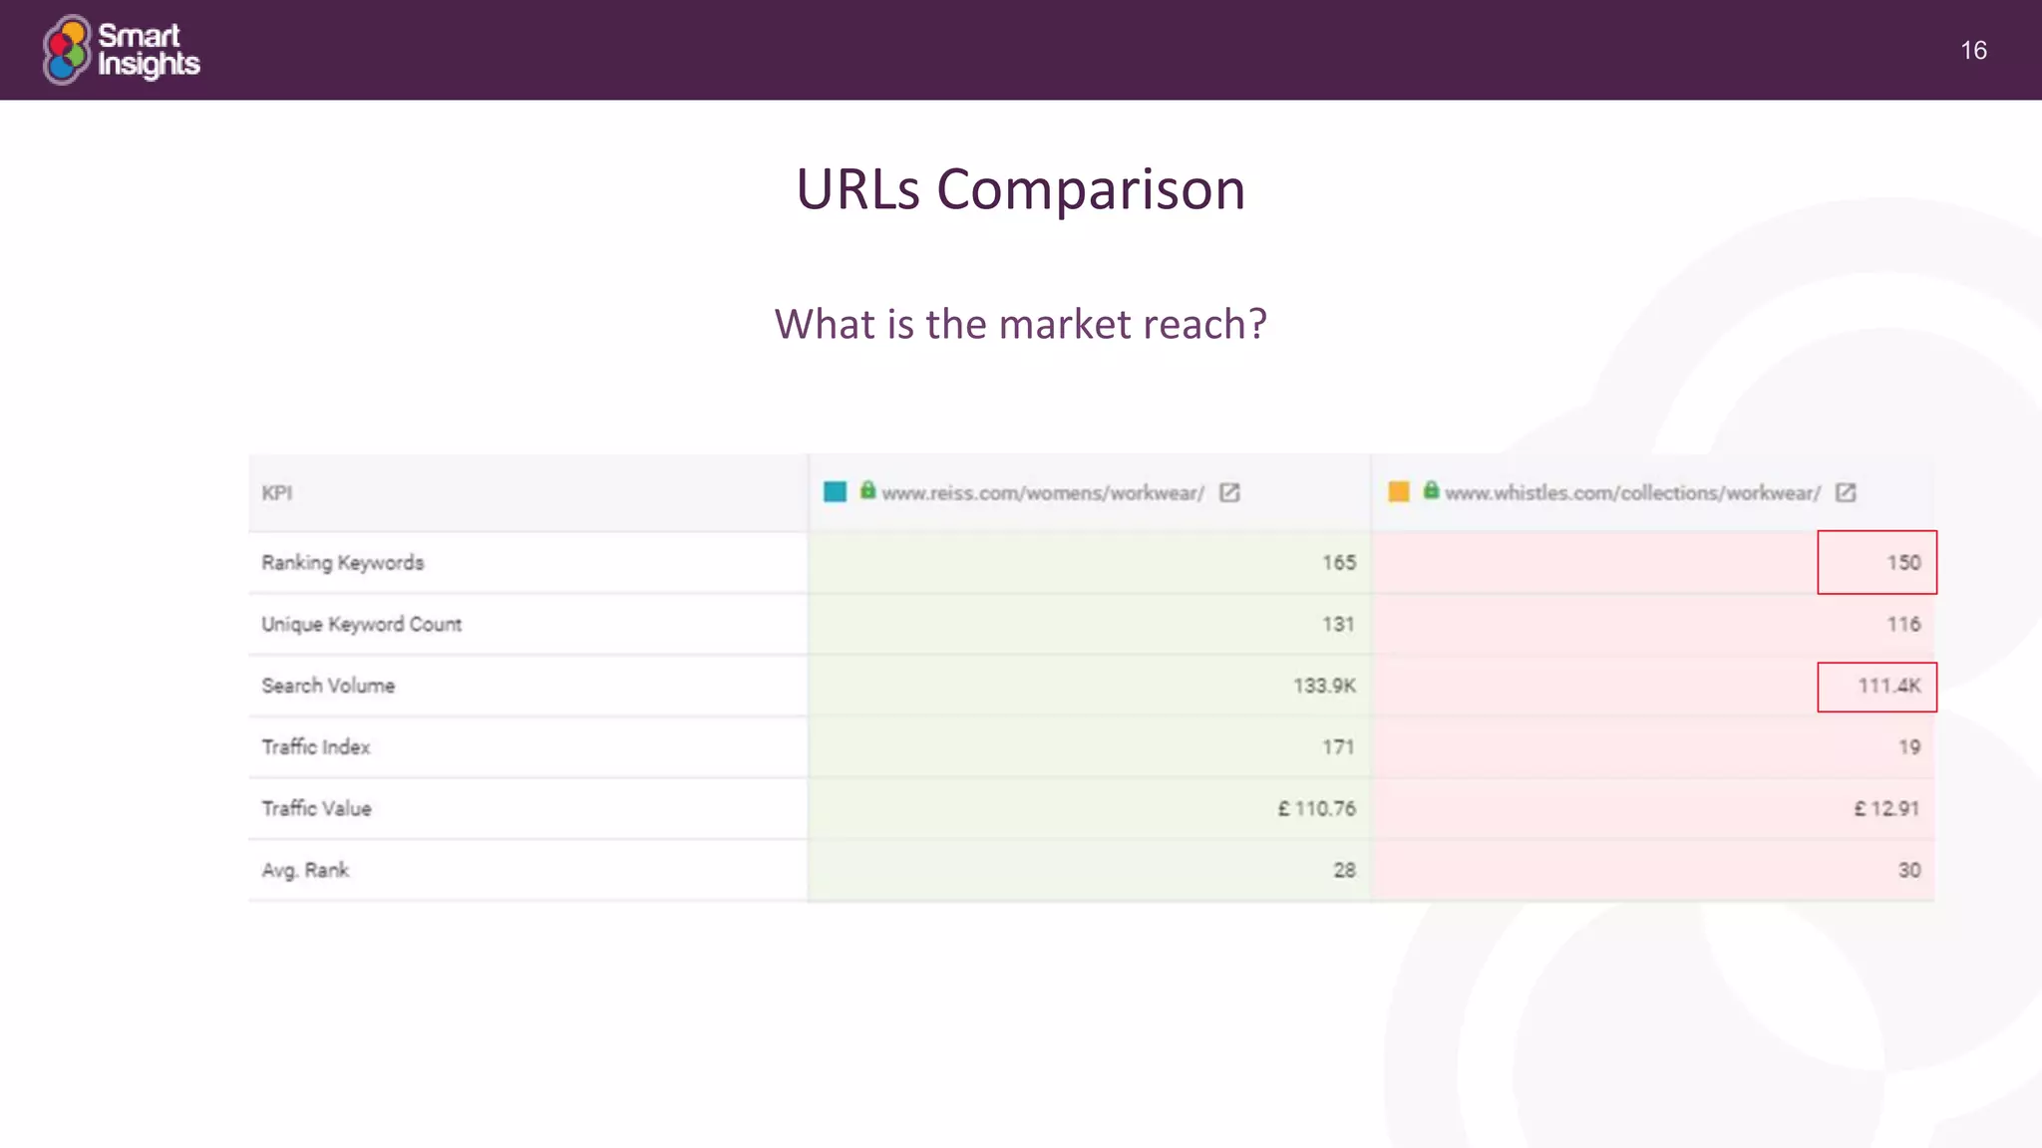Click the KPI column header
This screenshot has height=1148, width=2042.
[x=277, y=492]
